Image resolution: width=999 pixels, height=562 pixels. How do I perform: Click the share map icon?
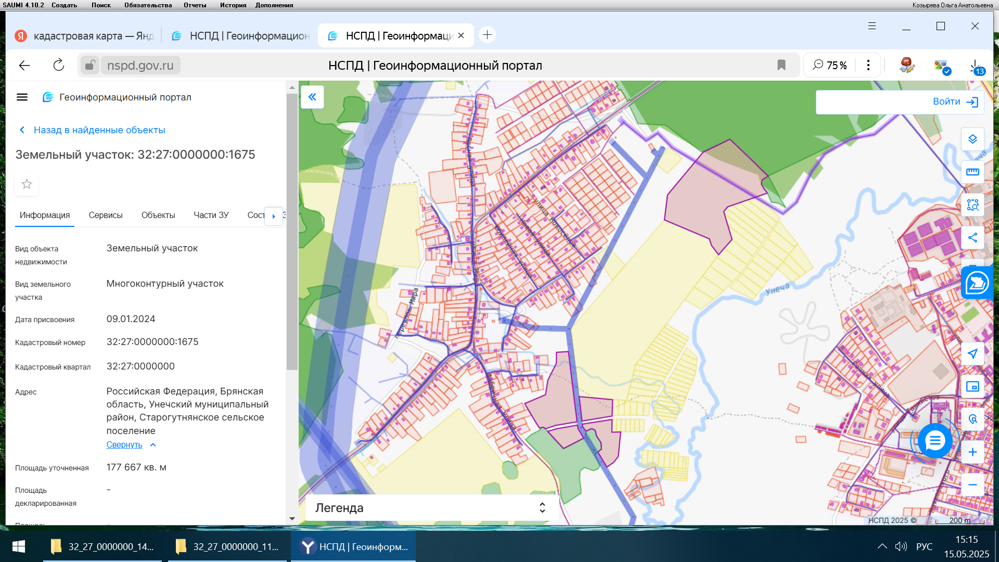(972, 238)
